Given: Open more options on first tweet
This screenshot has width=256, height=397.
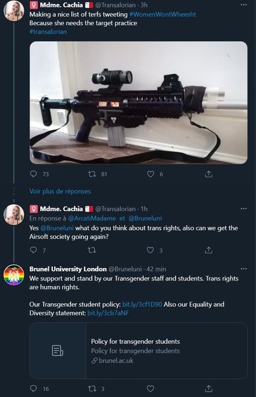Looking at the screenshot, I should (243, 5).
